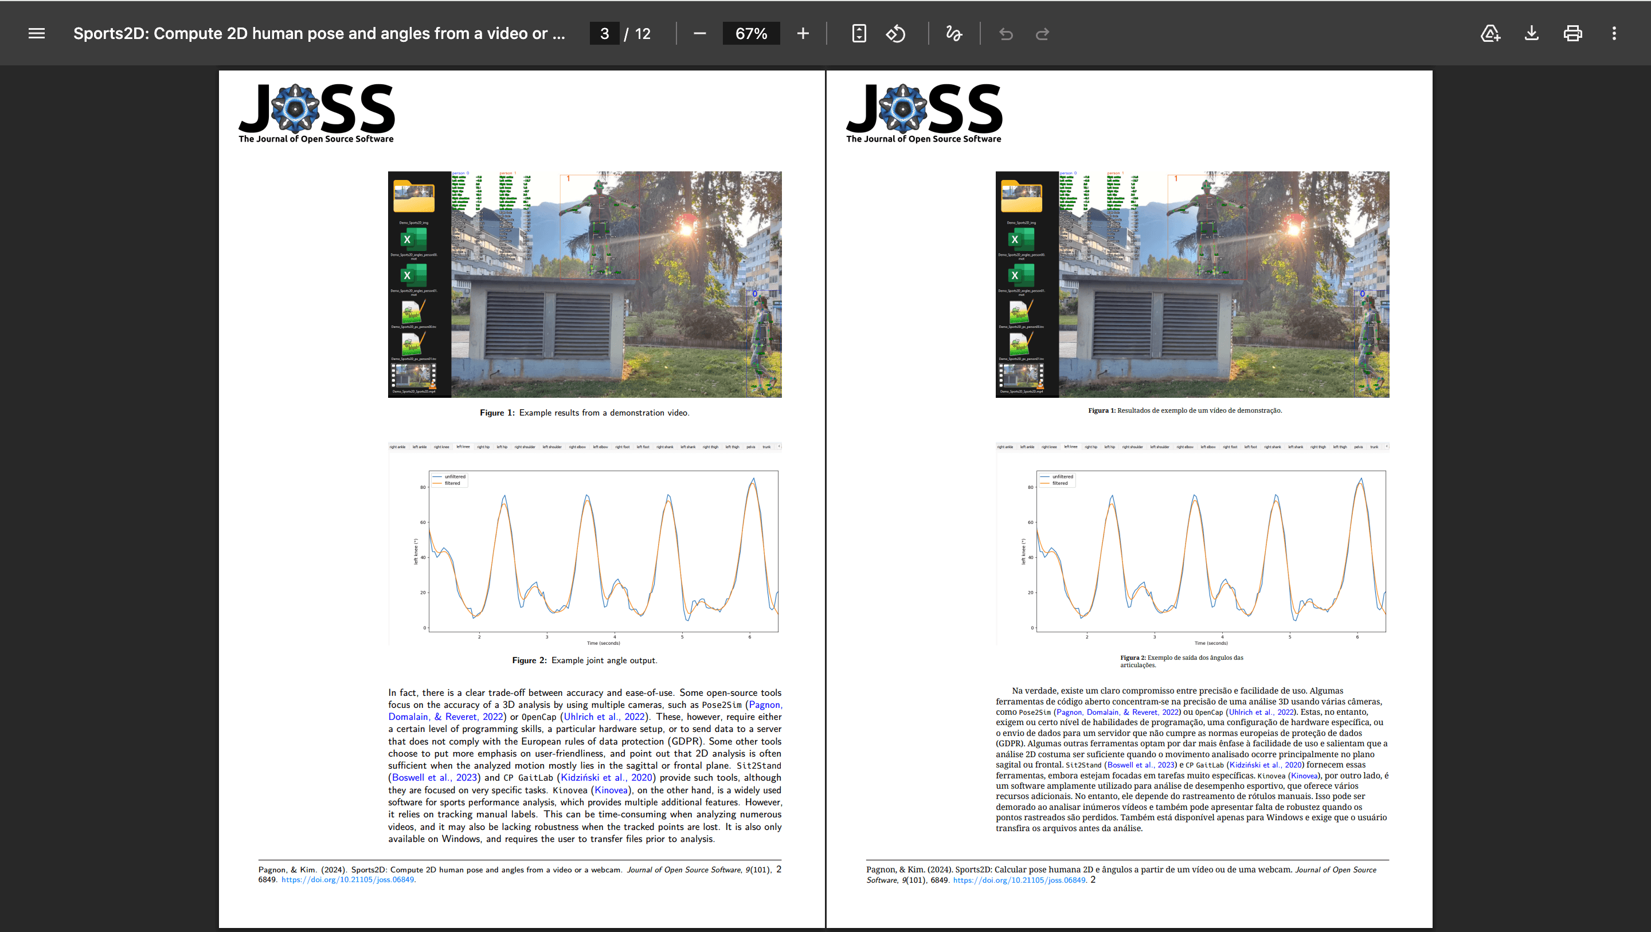
Task: Click the fit to page icon
Action: [859, 33]
